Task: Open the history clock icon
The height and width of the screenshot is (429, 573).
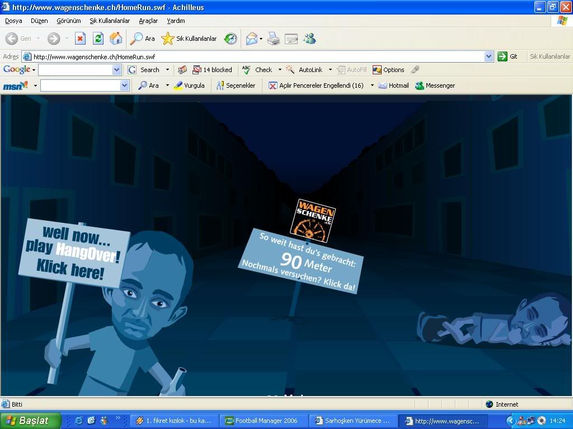Action: coord(231,39)
